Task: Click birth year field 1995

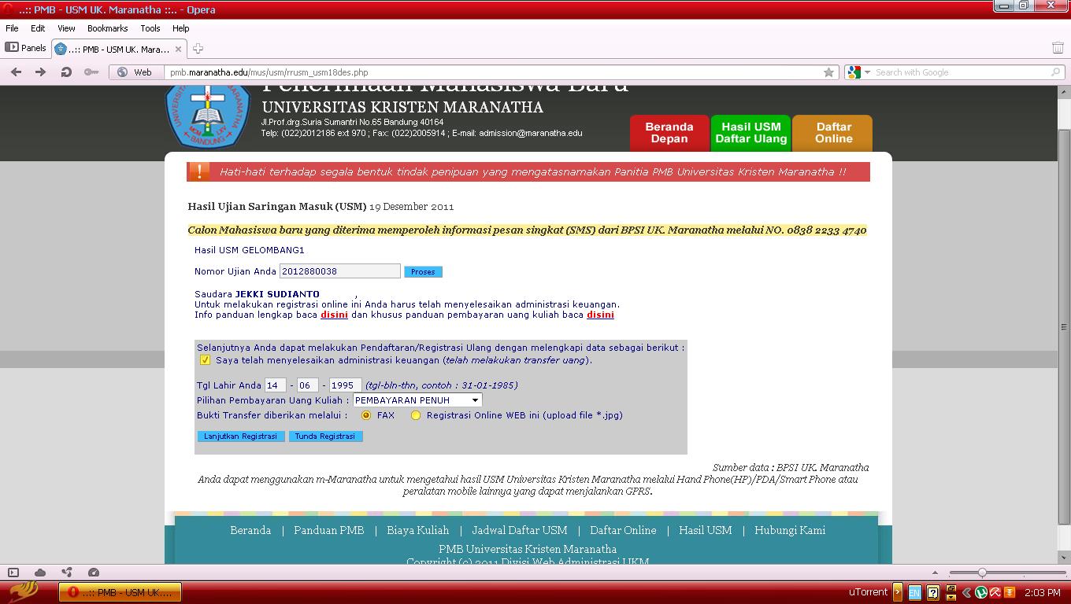Action: 345,385
